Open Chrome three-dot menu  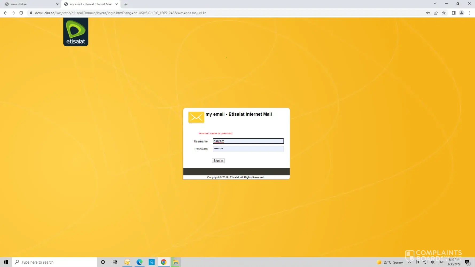(x=470, y=13)
